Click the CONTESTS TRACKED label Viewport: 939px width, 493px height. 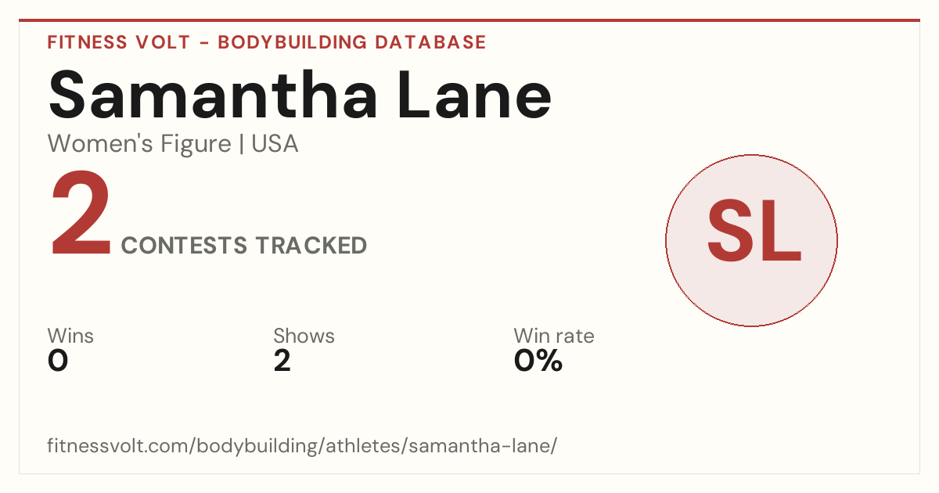point(244,246)
